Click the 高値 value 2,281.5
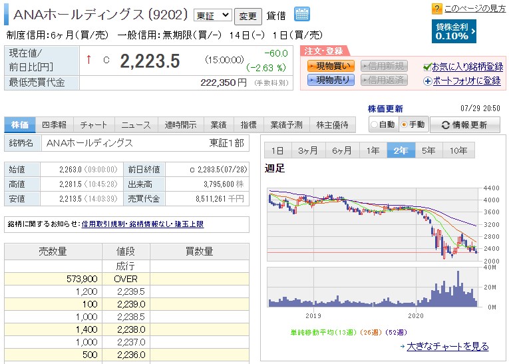The height and width of the screenshot is (364, 509). click(x=71, y=184)
